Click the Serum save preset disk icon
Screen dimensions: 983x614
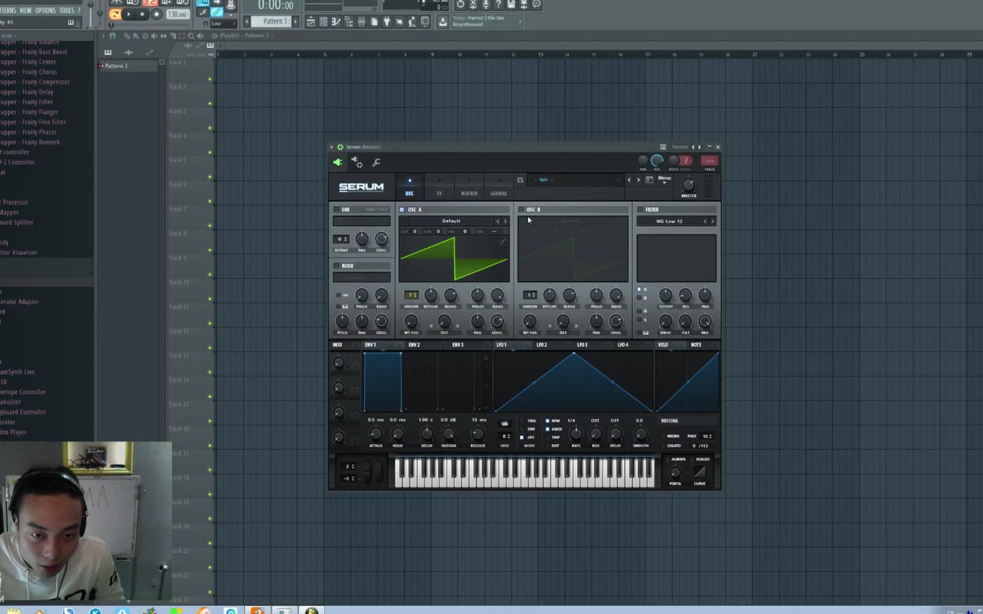coord(520,180)
